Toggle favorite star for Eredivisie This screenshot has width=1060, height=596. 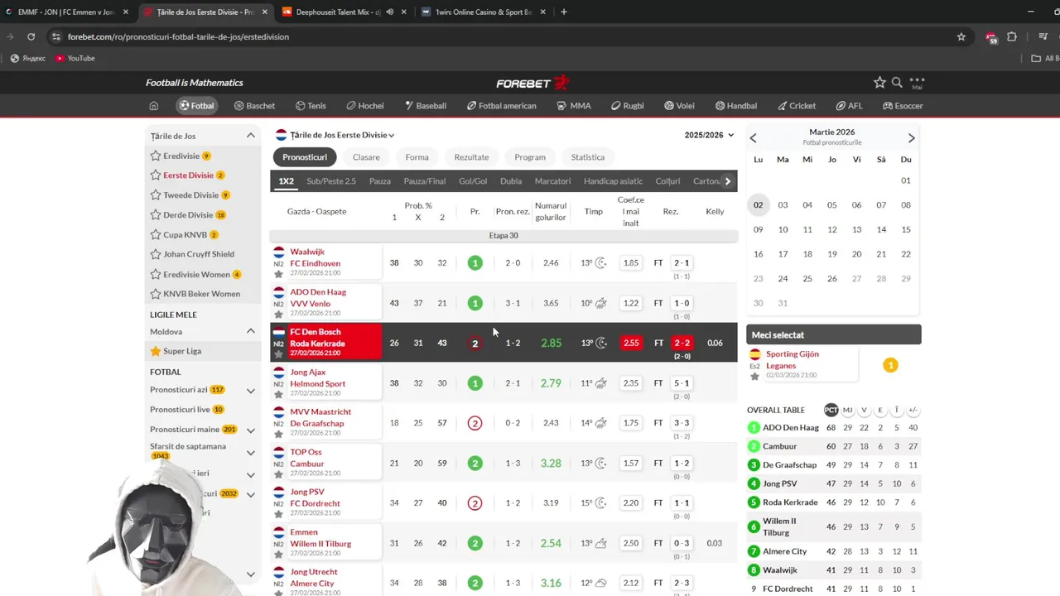155,156
